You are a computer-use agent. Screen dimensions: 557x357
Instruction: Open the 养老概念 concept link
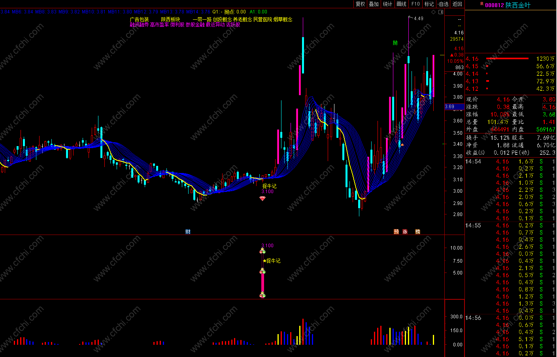(242, 19)
